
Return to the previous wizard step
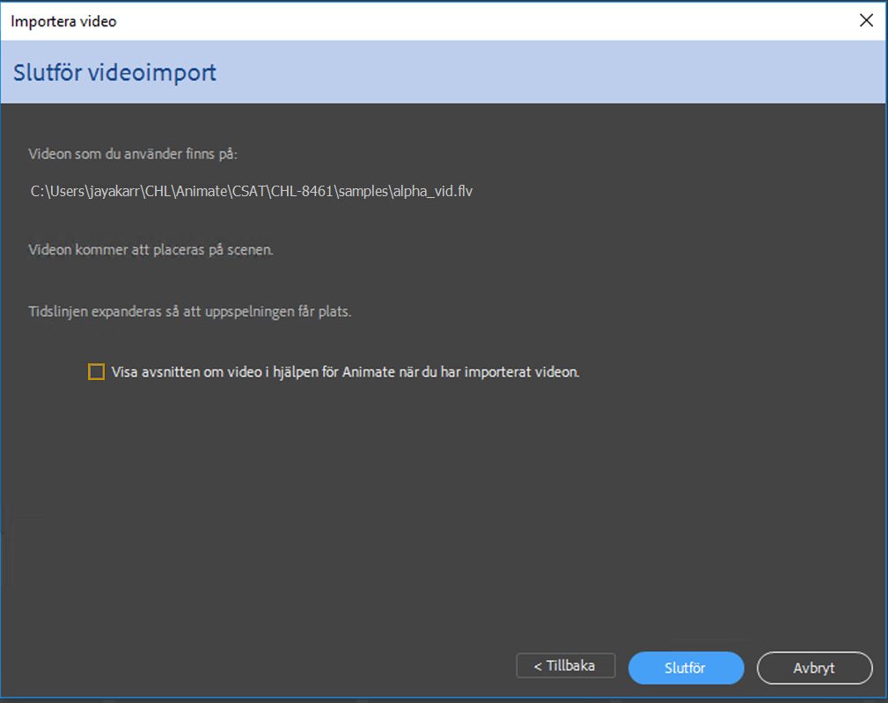pos(566,665)
